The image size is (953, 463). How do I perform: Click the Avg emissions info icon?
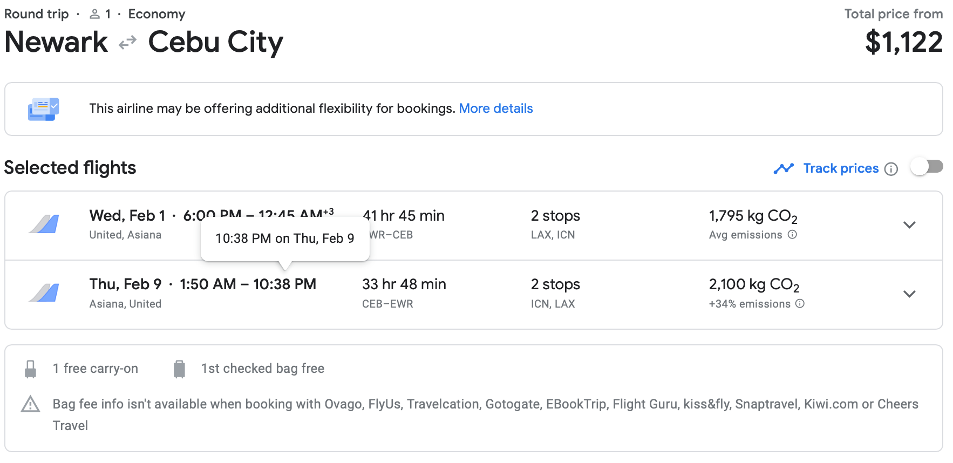tap(792, 235)
